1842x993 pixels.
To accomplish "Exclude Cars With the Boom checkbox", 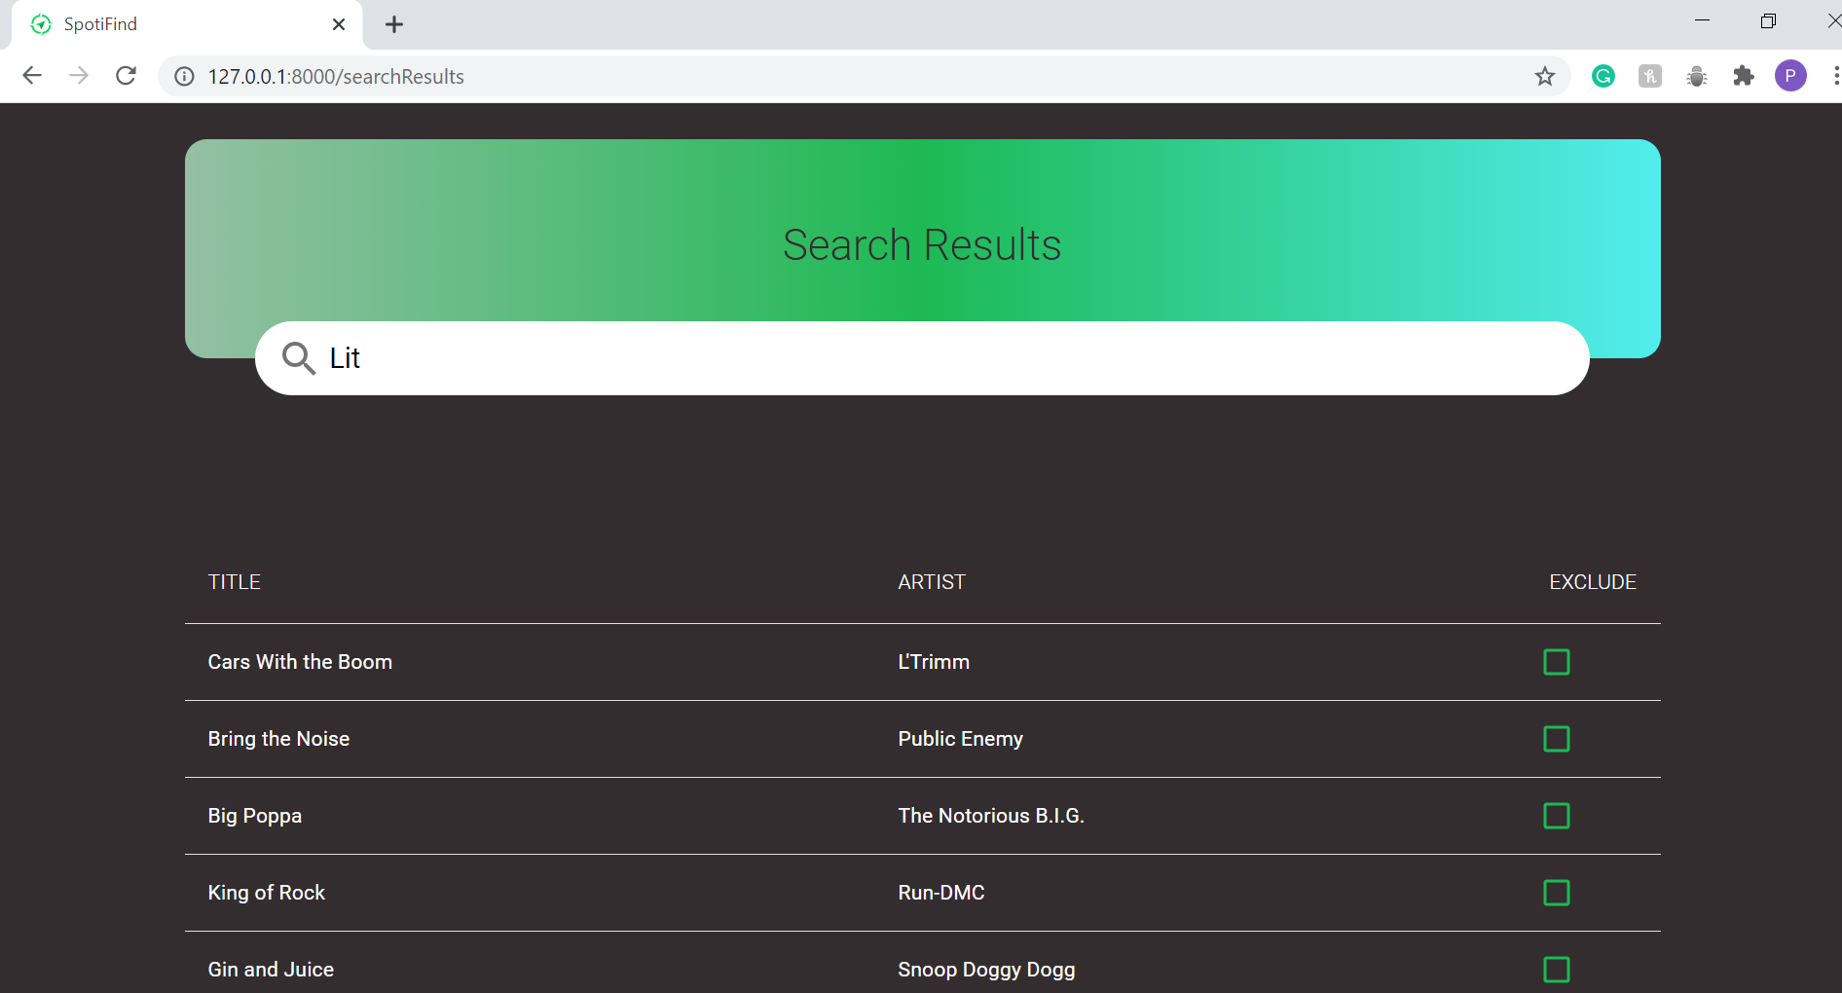I will click(1557, 662).
